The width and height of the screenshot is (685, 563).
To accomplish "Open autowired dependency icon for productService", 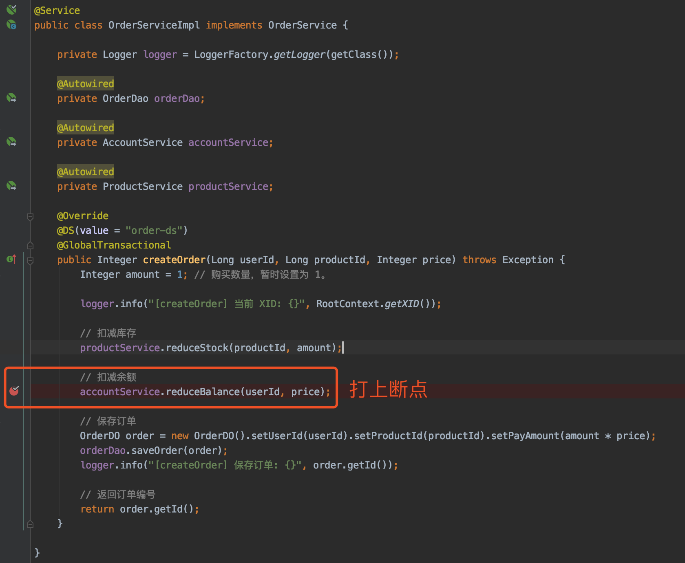I will point(12,186).
